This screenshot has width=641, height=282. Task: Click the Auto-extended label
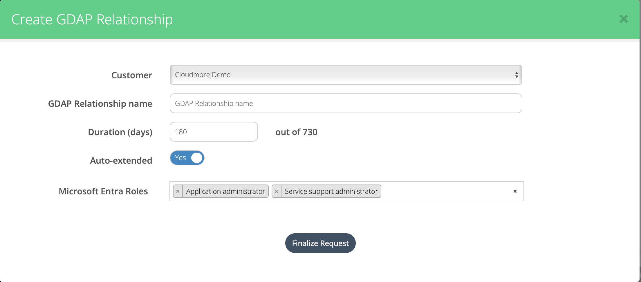coord(121,160)
